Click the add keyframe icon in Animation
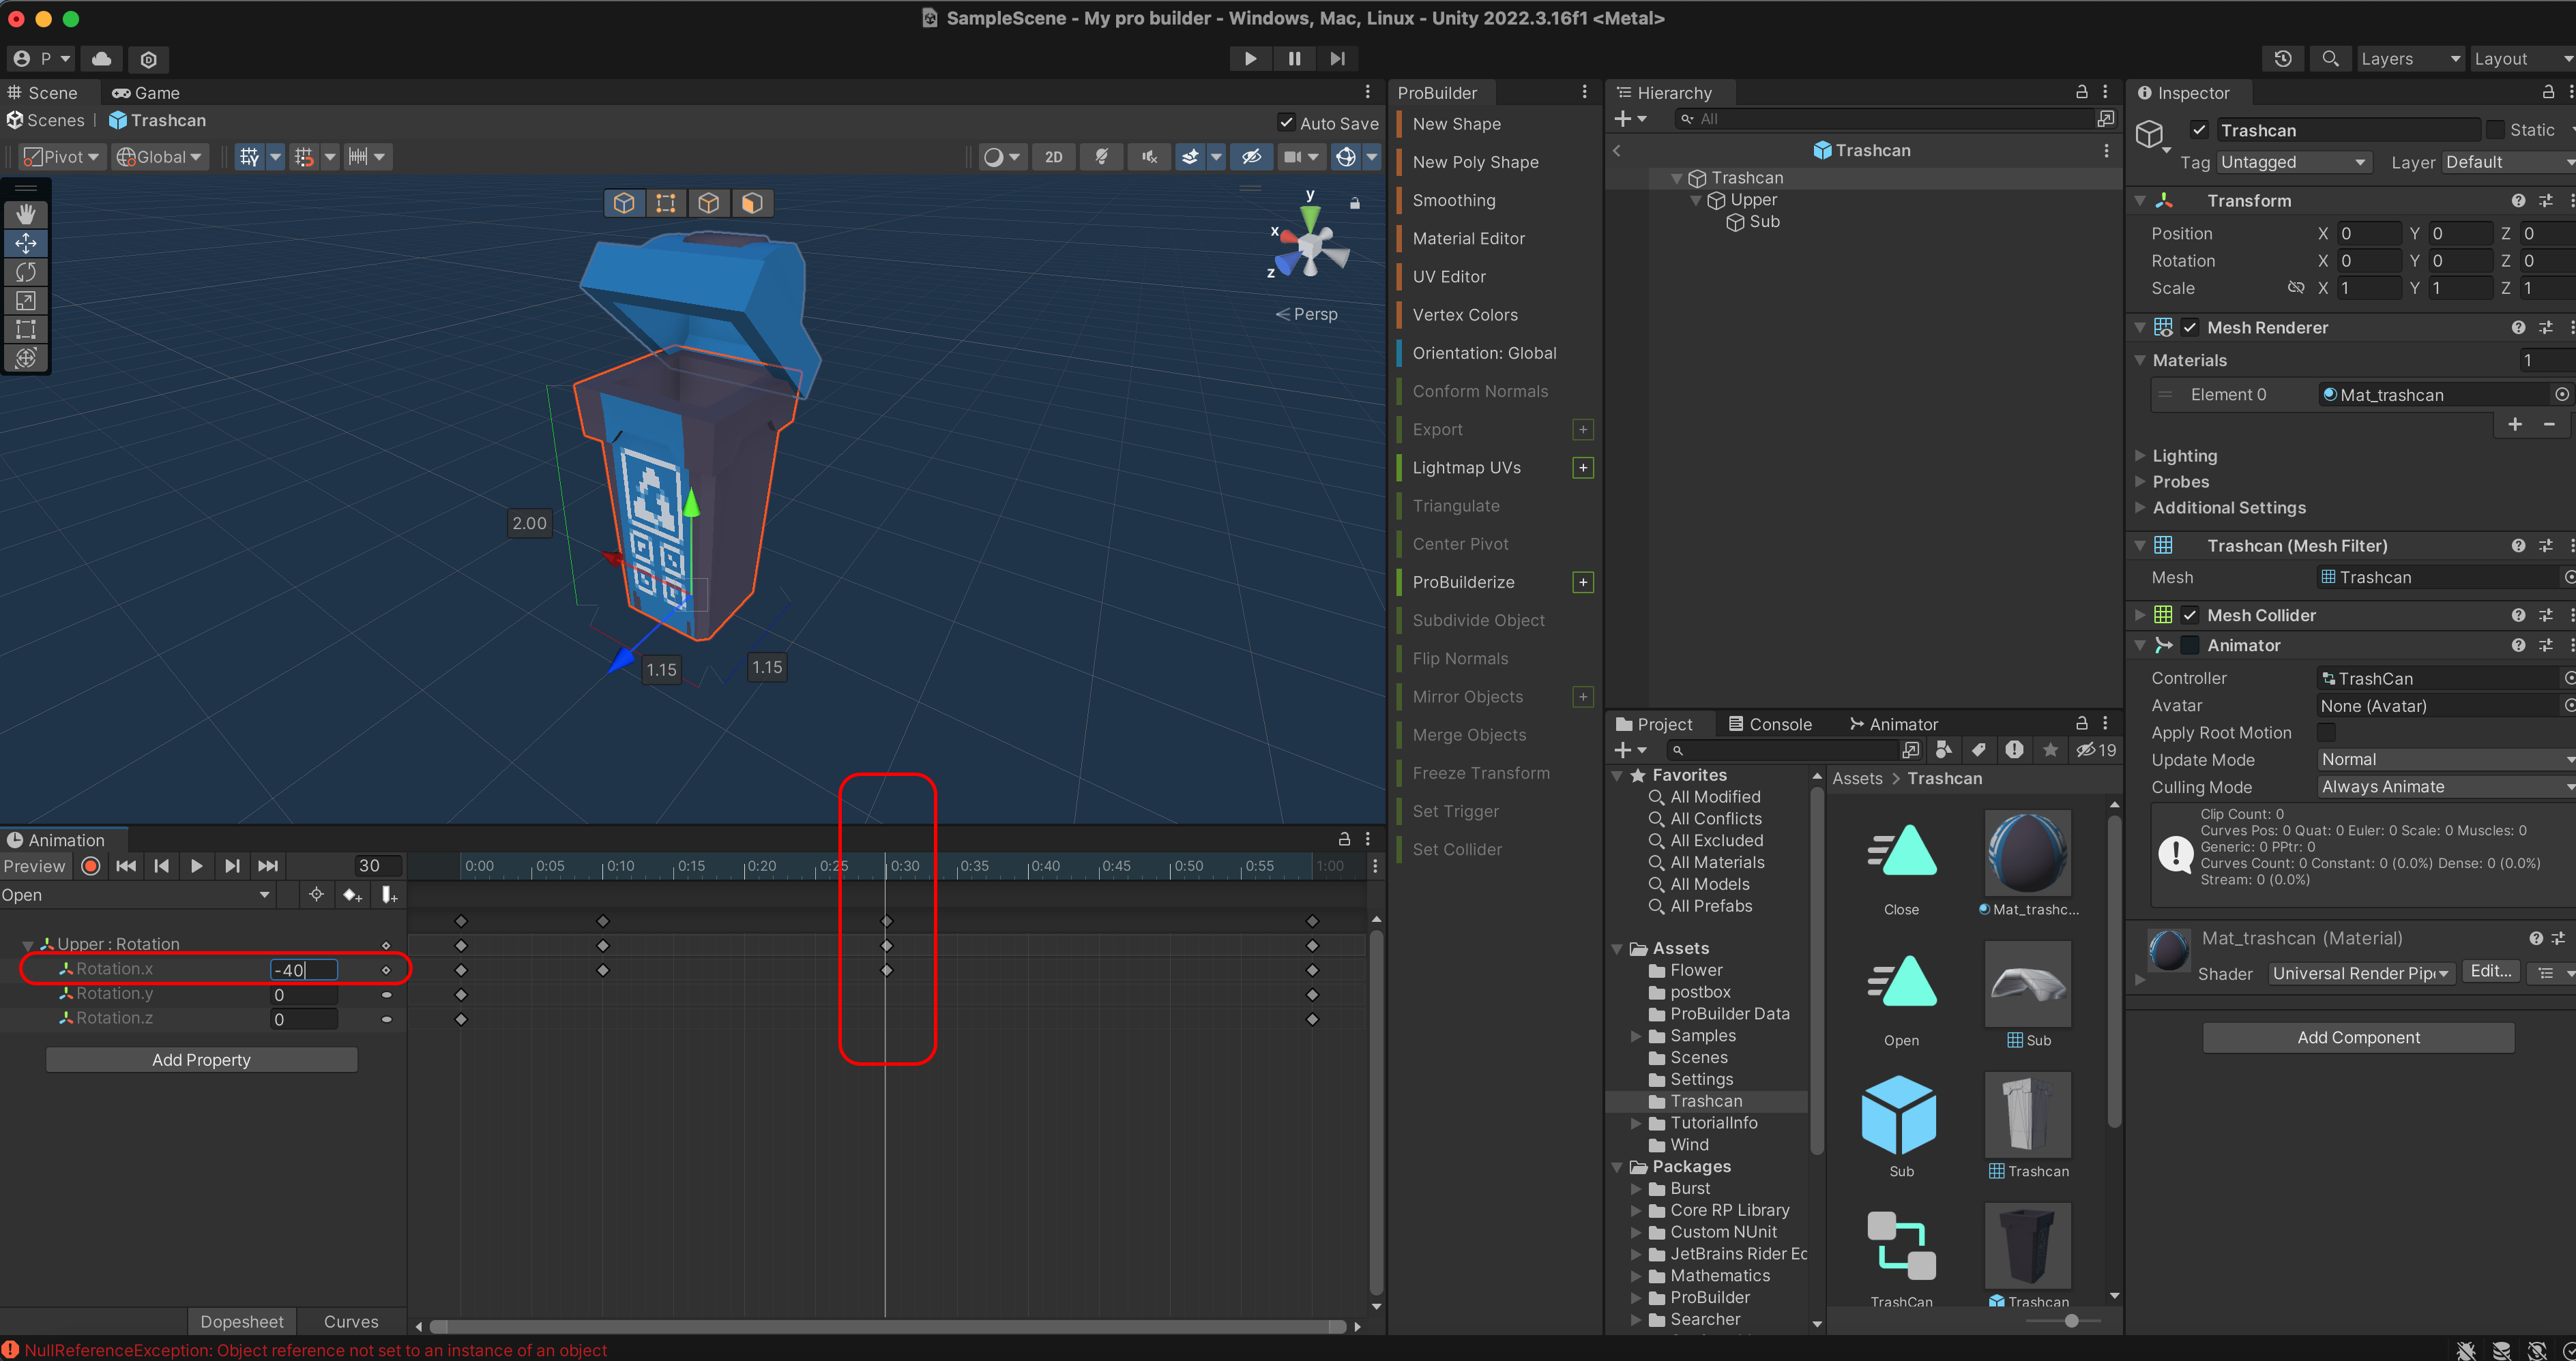The image size is (2576, 1361). (x=352, y=895)
